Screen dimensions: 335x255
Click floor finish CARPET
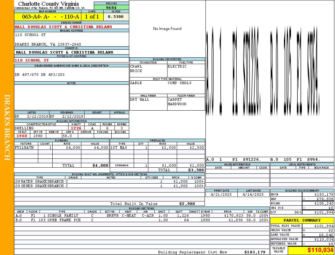click(175, 100)
